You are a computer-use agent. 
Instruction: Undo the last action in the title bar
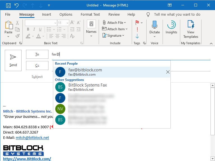(x=17, y=5)
